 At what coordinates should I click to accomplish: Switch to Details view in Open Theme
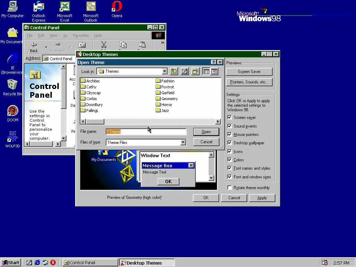pos(214,71)
